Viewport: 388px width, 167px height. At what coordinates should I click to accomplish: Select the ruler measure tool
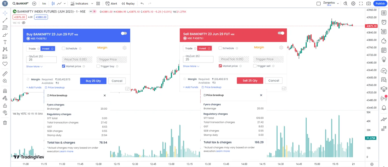[5, 74]
